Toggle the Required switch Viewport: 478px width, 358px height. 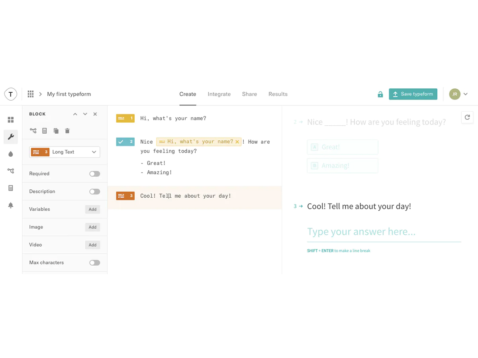(x=94, y=174)
